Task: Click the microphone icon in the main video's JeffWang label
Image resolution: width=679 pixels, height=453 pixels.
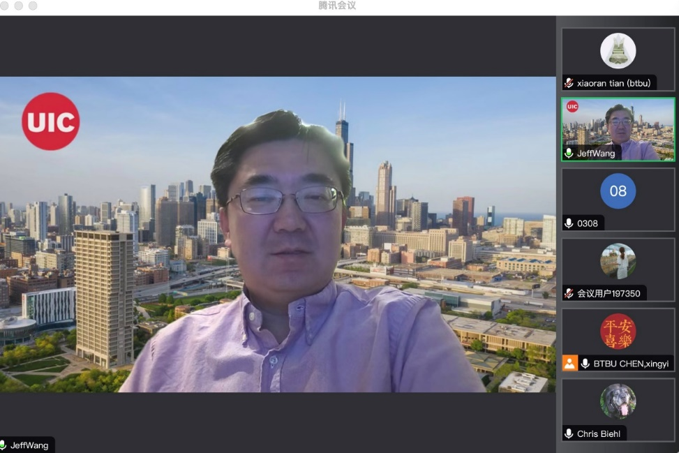Action: point(3,445)
